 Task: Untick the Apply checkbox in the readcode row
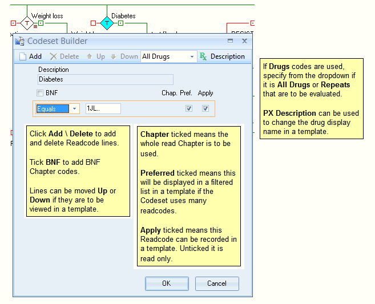(205, 108)
